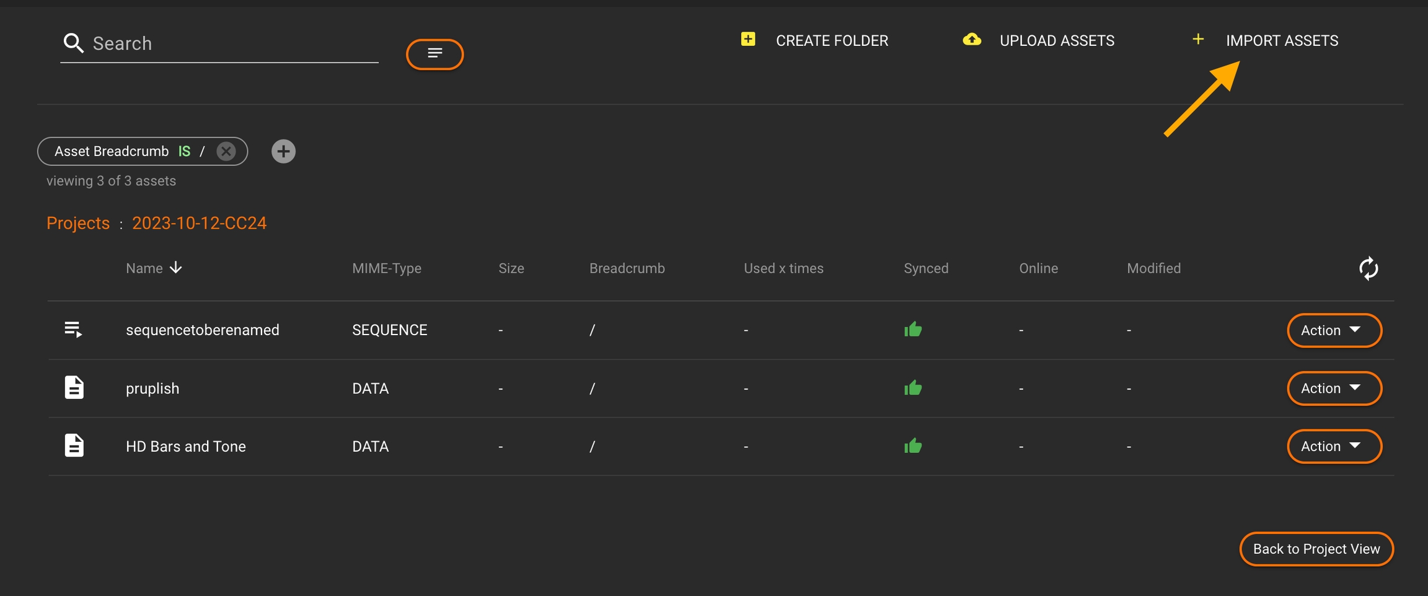Refresh the asset list
1428x596 pixels.
pyautogui.click(x=1368, y=268)
